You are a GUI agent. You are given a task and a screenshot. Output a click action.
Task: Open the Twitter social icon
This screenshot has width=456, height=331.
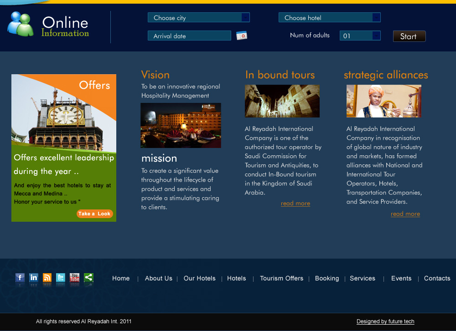(x=61, y=278)
